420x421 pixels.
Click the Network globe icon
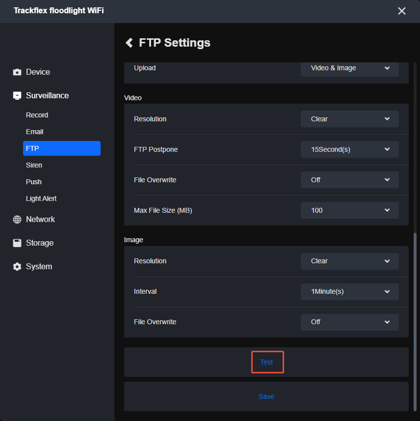coord(17,220)
